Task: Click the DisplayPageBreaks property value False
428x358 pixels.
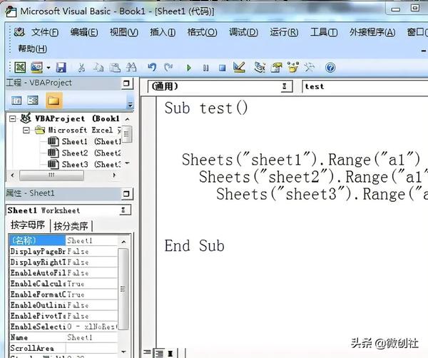Action: [x=92, y=251]
